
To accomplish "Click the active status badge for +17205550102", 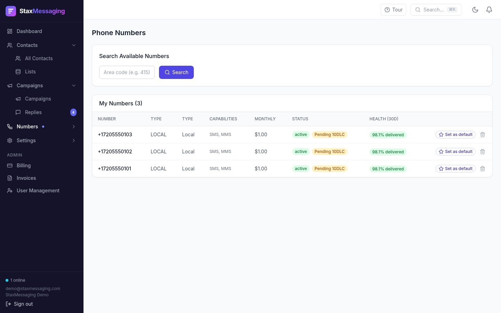I will tap(301, 152).
